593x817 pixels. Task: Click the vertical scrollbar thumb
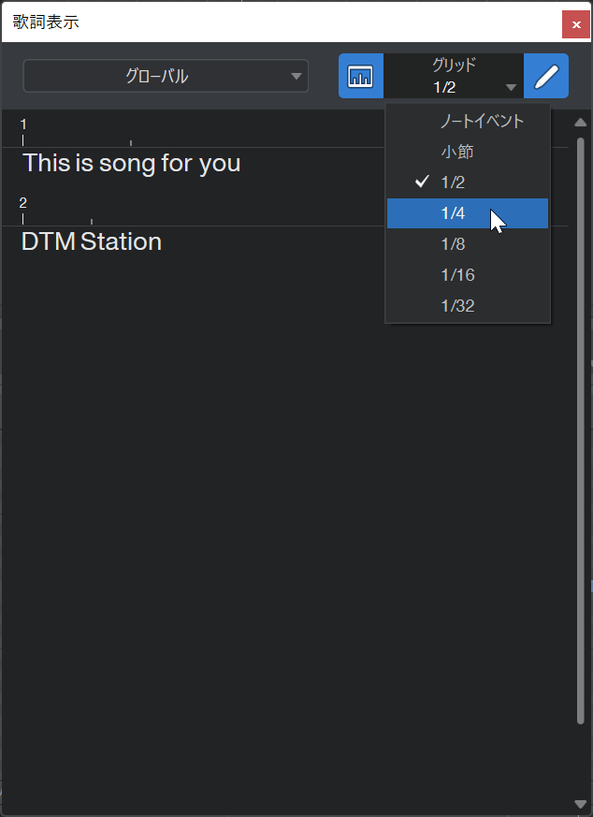581,430
